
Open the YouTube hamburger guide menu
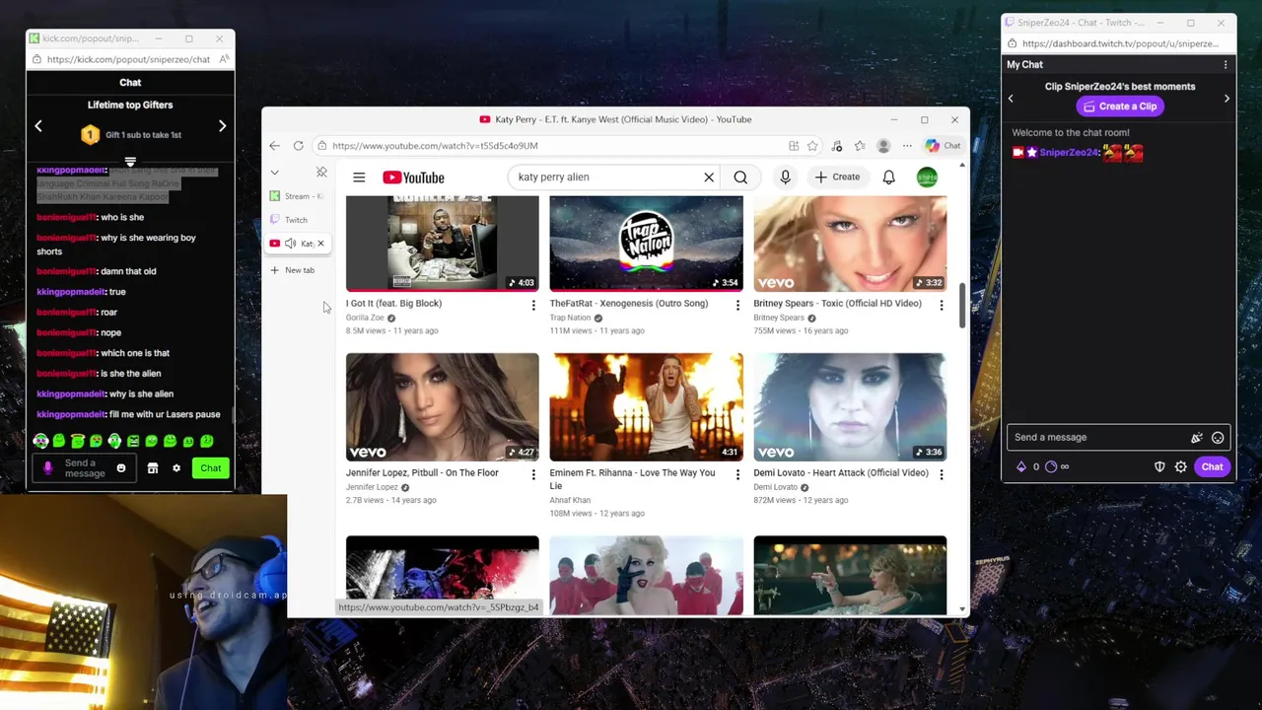[359, 177]
